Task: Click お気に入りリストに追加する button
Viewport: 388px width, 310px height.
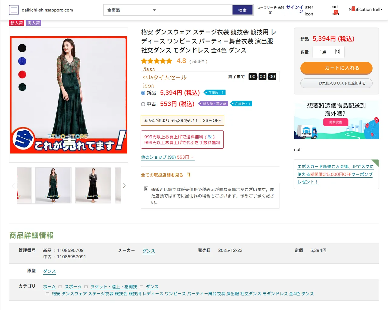Action: pos(336,83)
